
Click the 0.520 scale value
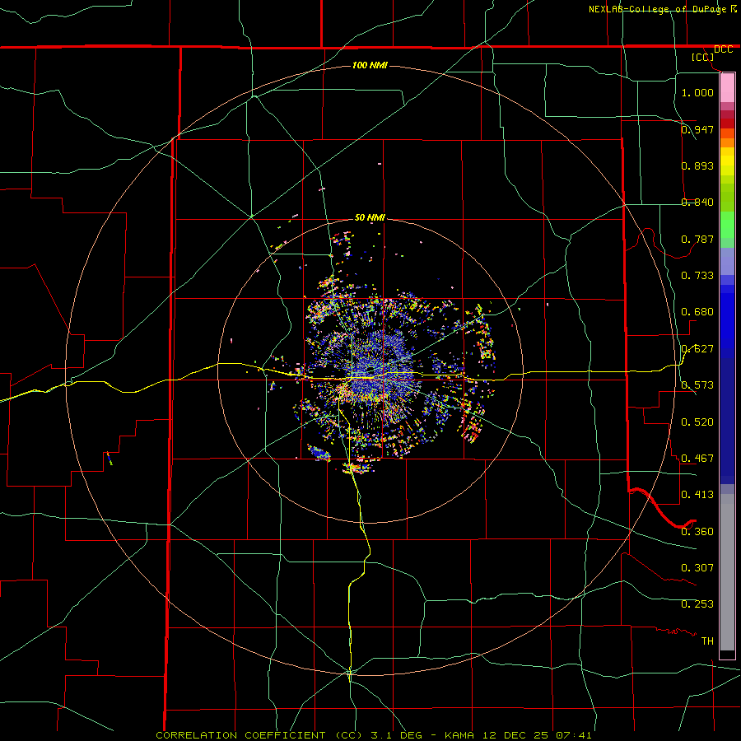(697, 422)
